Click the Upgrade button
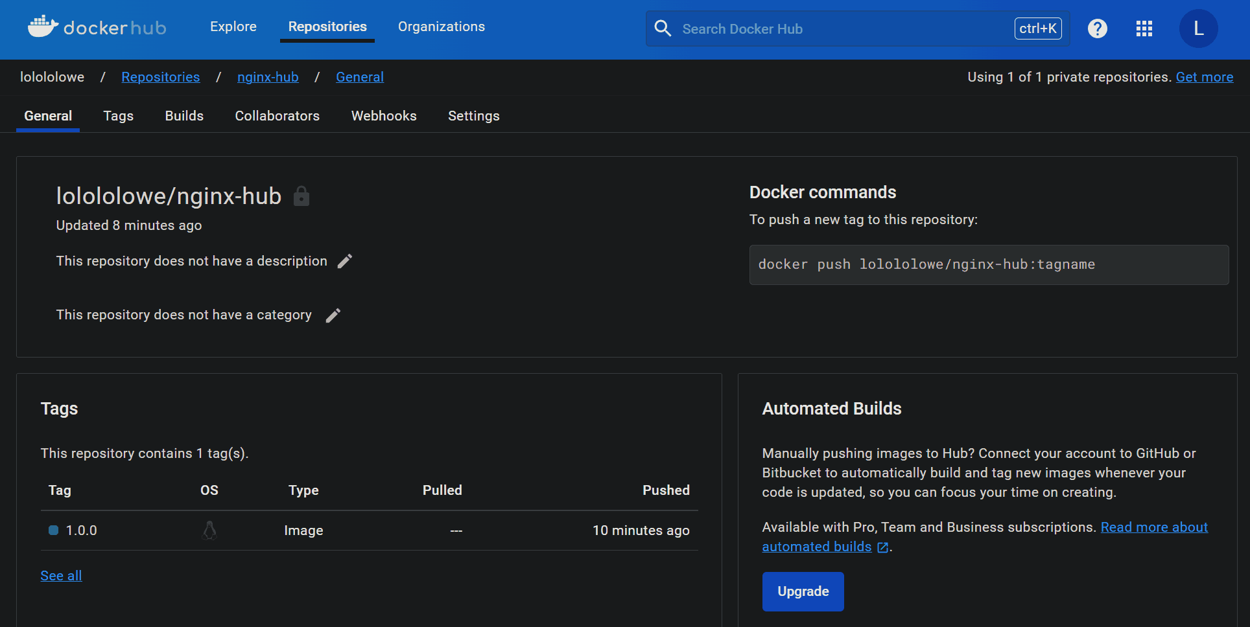This screenshot has height=627, width=1250. [803, 591]
